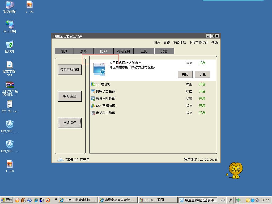Image resolution: width=272 pixels, height=204 pixels.
Task: Switch to the 防御 tab
Action: [x=104, y=51]
